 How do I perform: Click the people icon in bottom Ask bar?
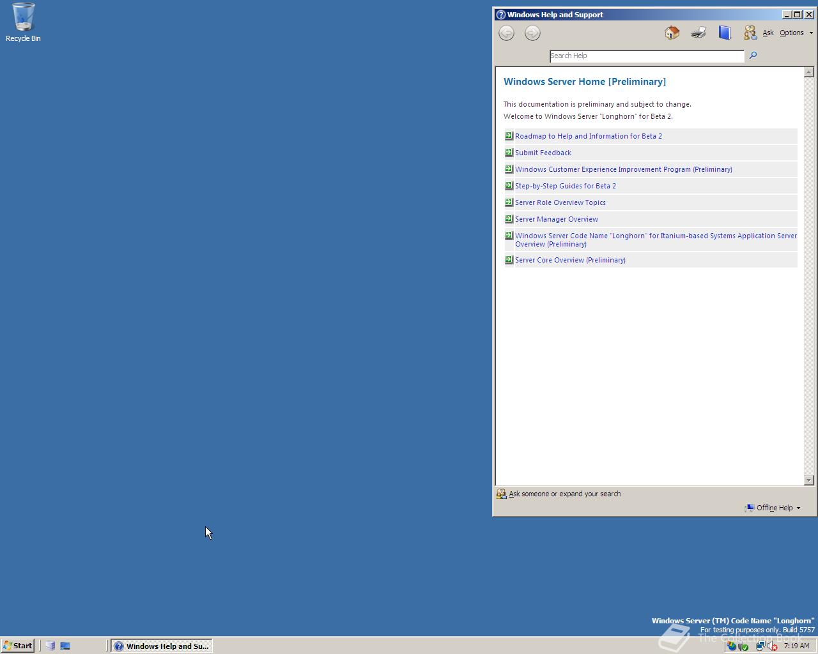pos(502,494)
